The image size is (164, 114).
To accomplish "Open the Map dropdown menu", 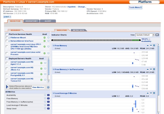I will pos(7,17).
